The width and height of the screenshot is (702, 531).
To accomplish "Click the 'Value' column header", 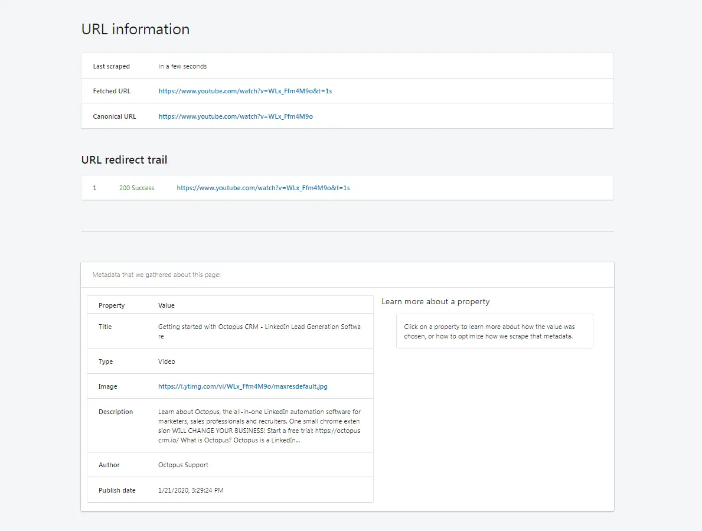I will click(166, 305).
